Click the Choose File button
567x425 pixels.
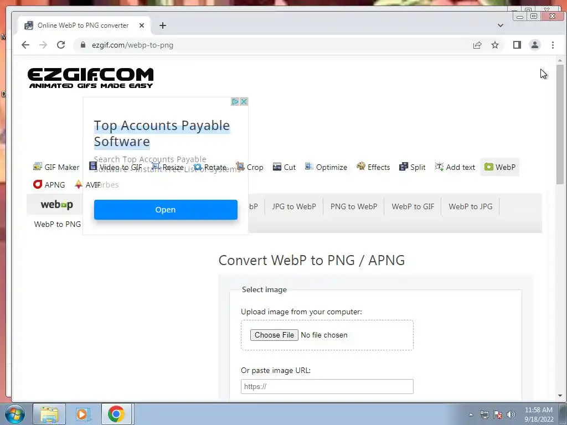(274, 335)
